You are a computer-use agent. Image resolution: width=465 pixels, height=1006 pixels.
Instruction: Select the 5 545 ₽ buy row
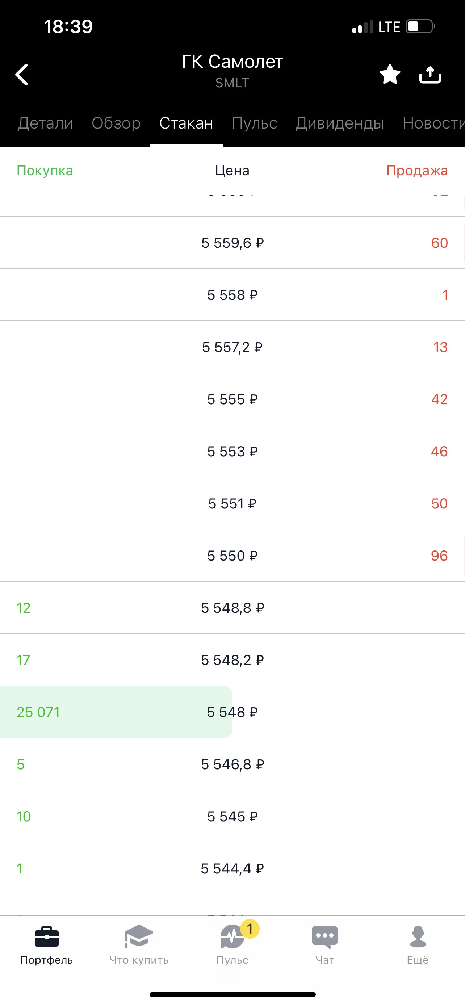click(x=232, y=816)
